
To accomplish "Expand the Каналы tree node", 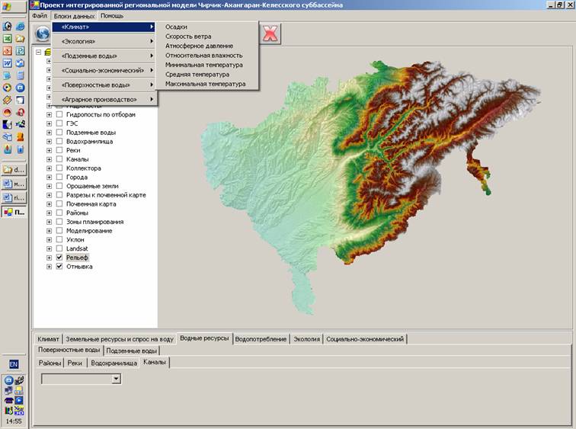I will (x=50, y=160).
